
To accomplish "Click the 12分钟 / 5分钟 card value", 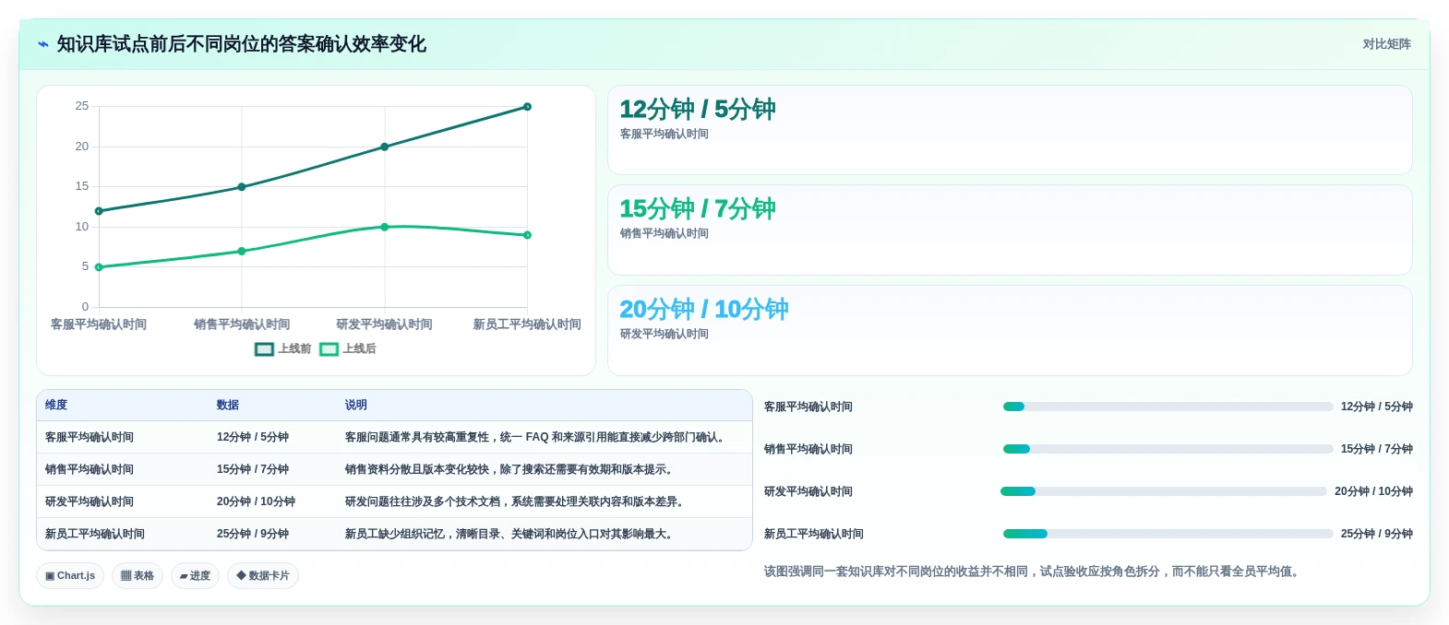I will pyautogui.click(x=698, y=110).
